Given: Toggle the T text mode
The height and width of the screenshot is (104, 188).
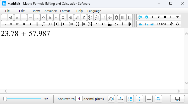Looking at the screenshot, I should click(x=178, y=17).
